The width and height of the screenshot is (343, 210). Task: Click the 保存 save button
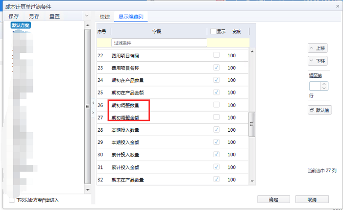point(14,16)
